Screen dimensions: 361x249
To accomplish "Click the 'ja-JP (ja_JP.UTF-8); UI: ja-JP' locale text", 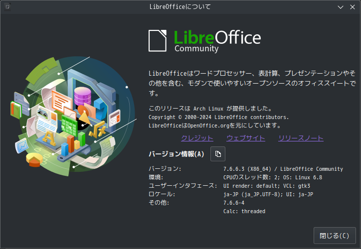I will (x=268, y=194).
